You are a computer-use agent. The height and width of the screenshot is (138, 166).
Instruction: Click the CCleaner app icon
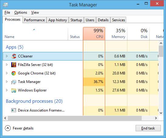point(14,56)
